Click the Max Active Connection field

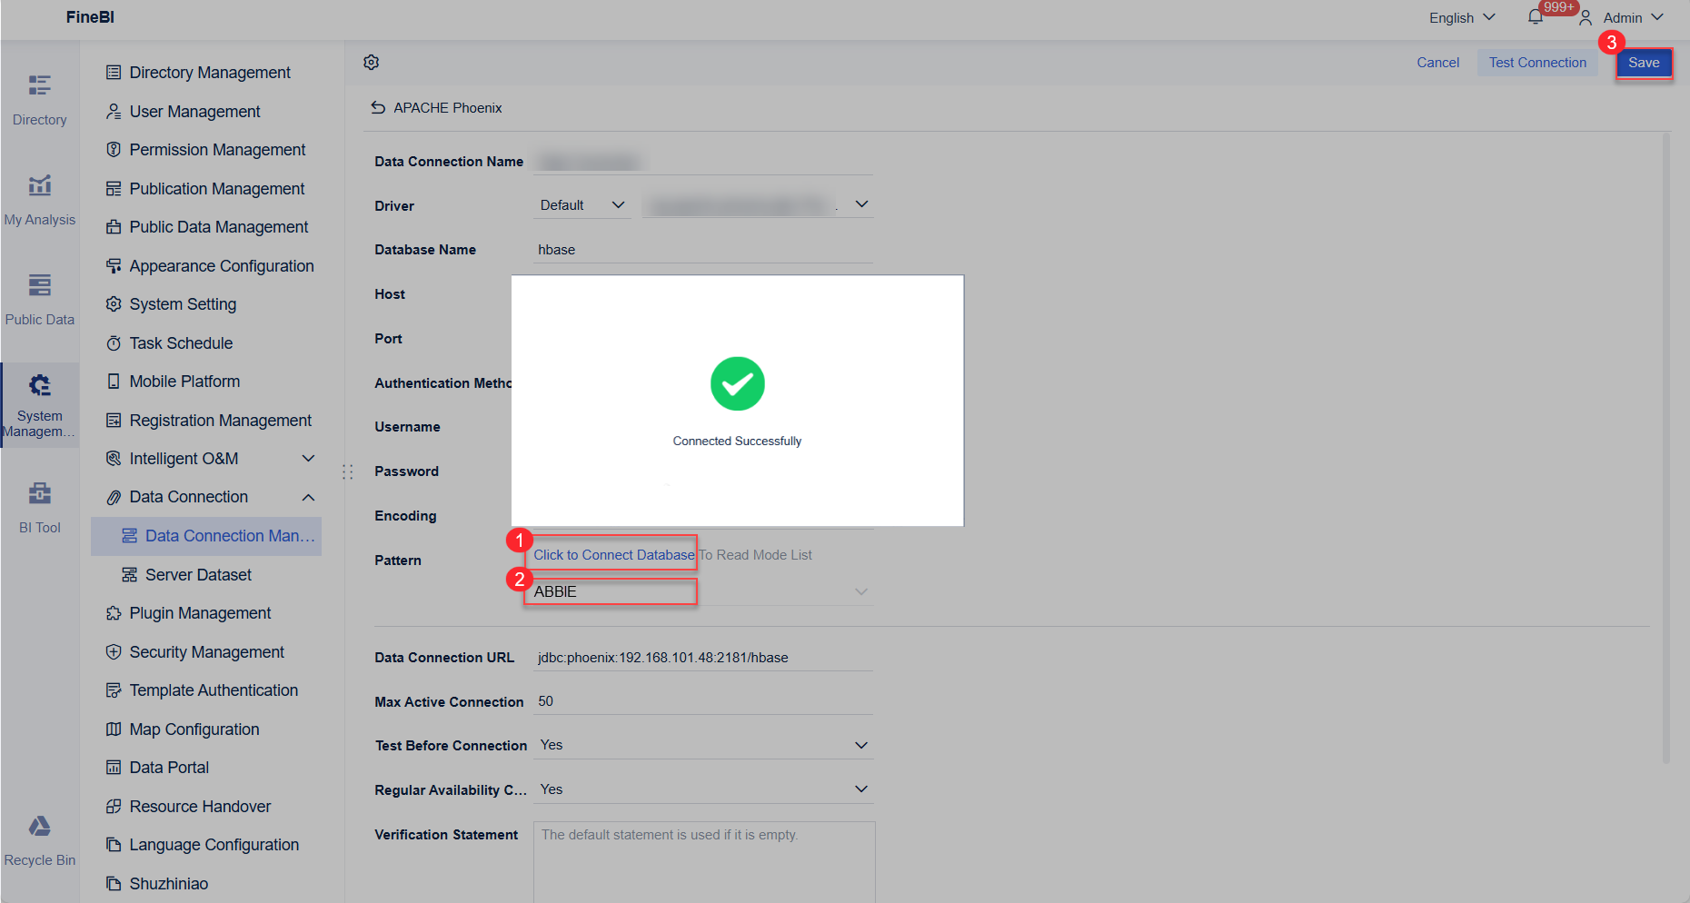tap(703, 701)
